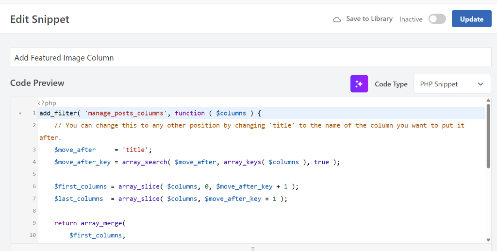Image resolution: width=497 pixels, height=251 pixels.
Task: Open the Code Type dropdown
Action: pos(452,84)
